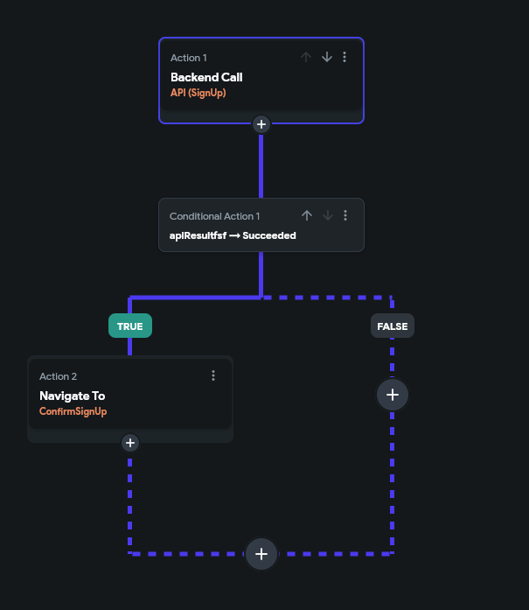Move Action 1 down with the arrow

(327, 57)
